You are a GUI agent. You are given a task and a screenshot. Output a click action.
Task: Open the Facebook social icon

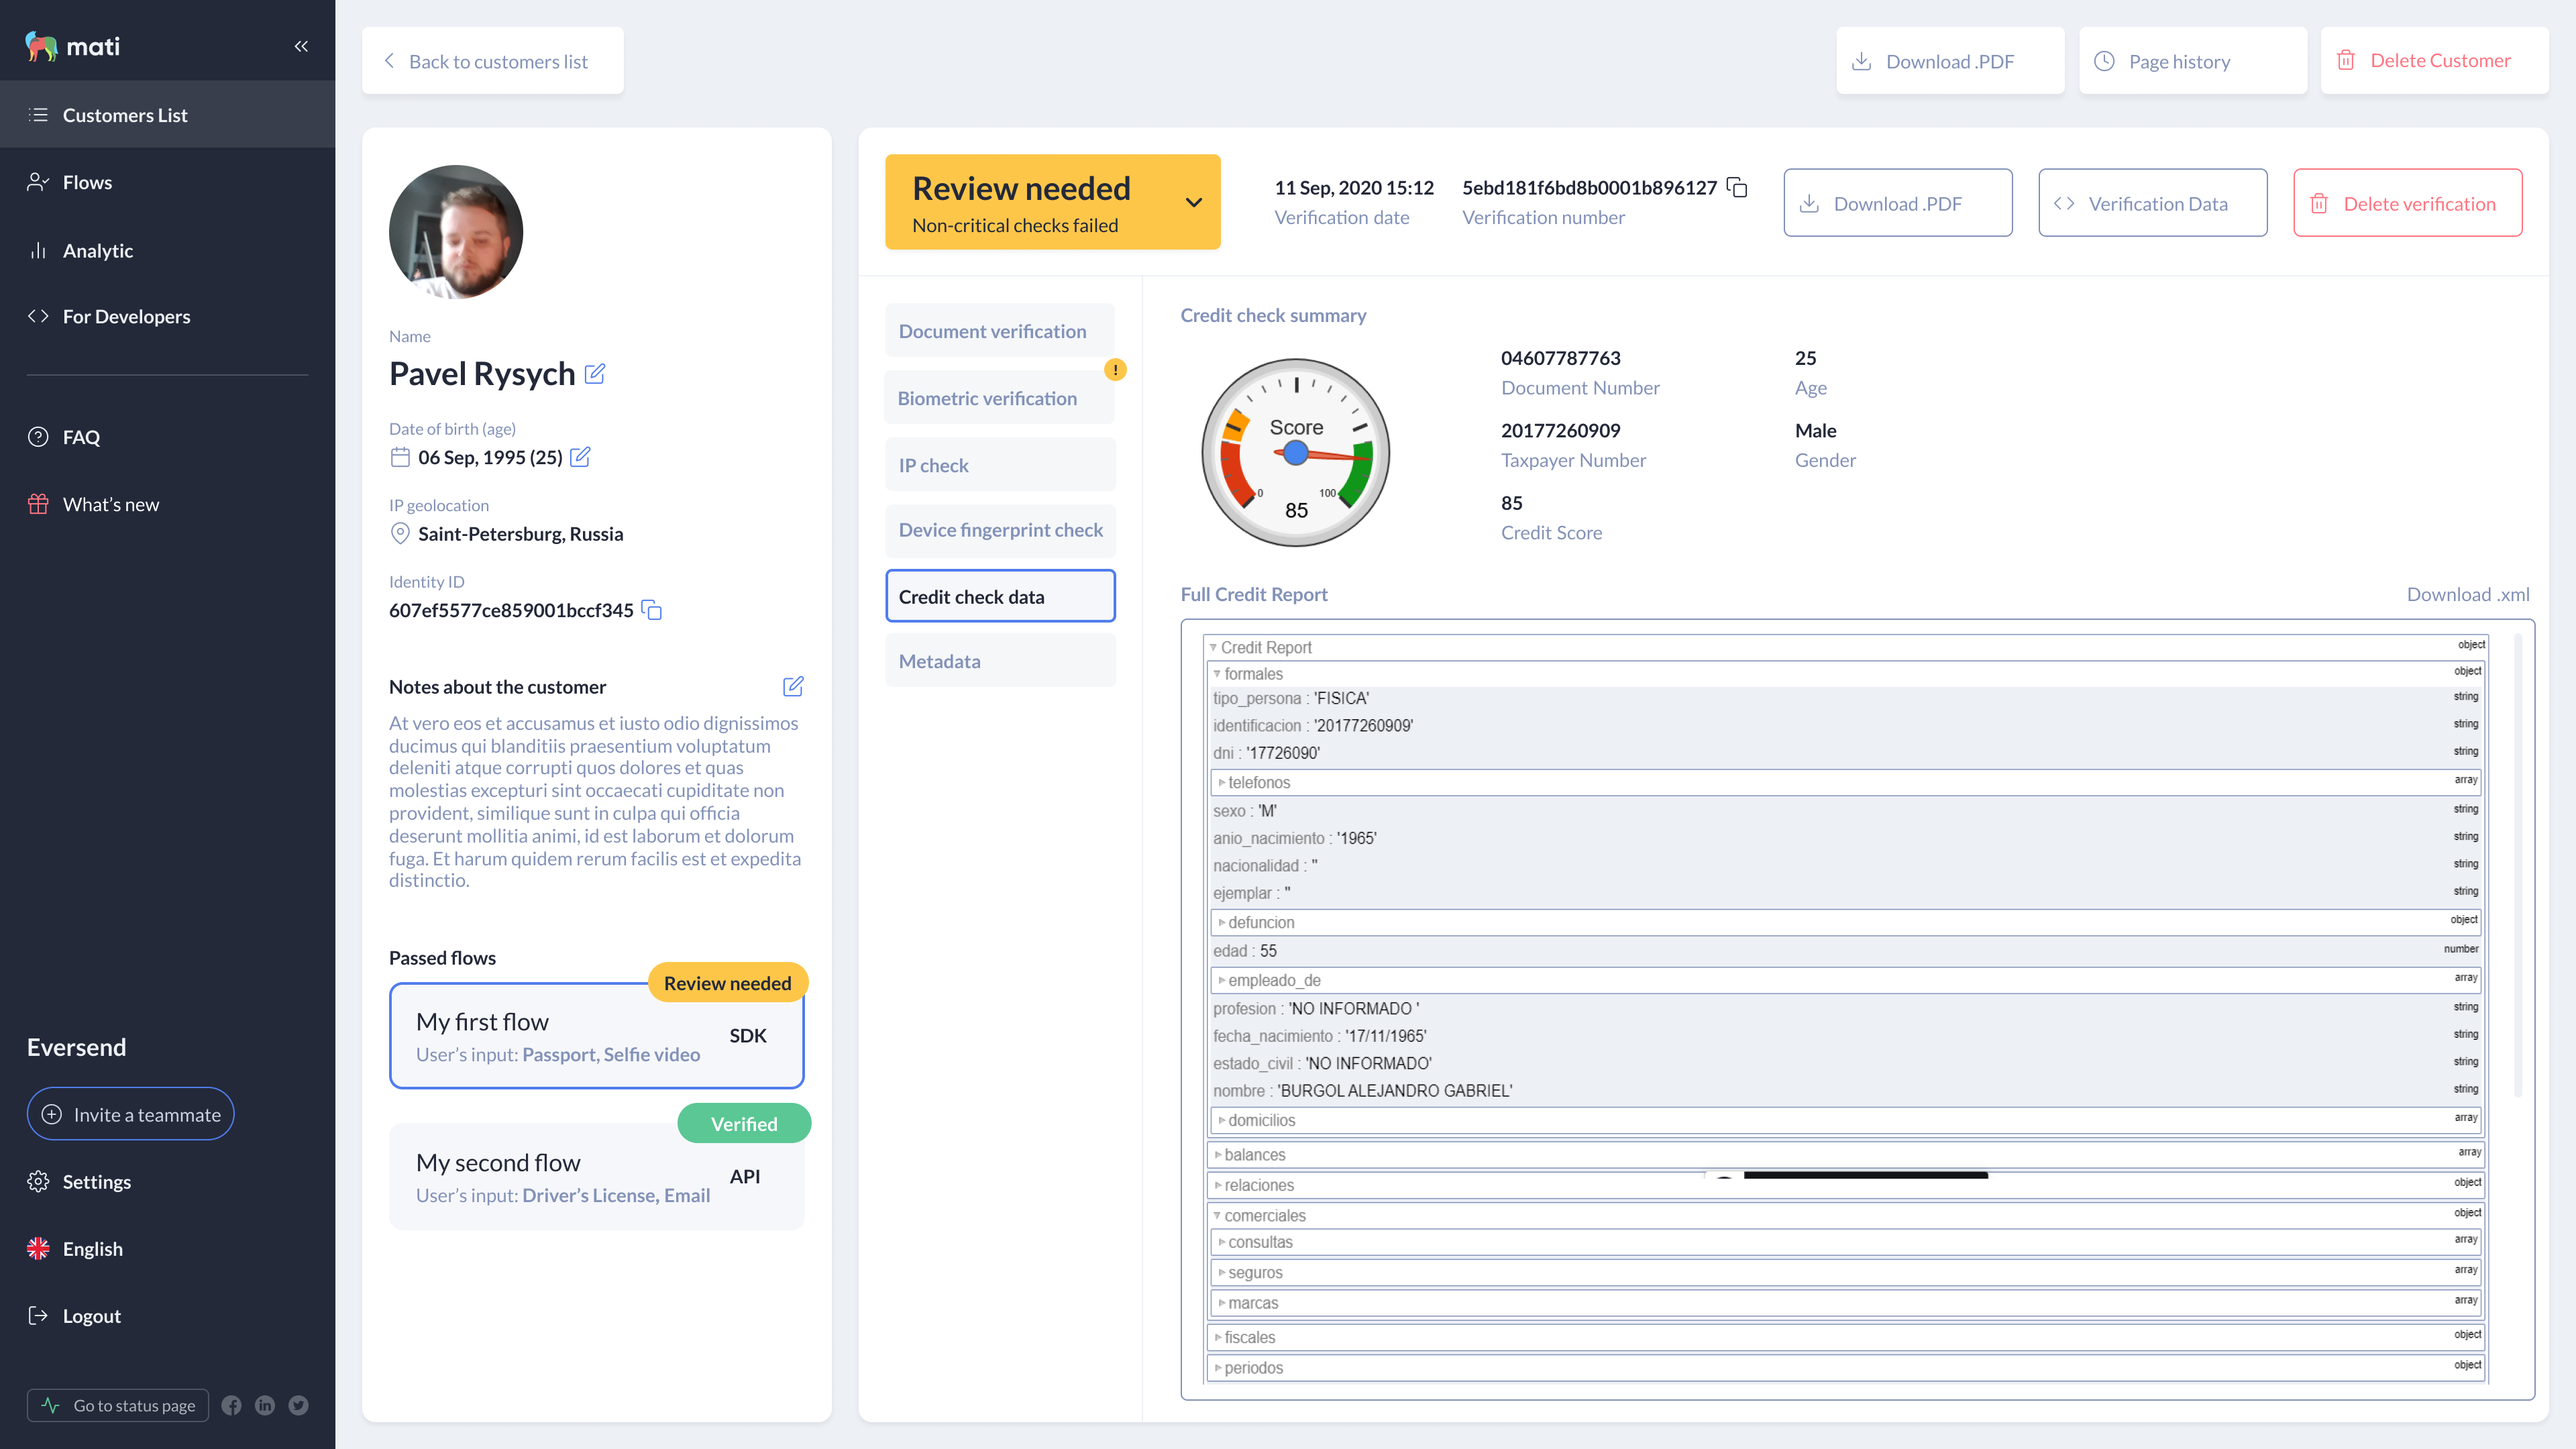coord(231,1405)
